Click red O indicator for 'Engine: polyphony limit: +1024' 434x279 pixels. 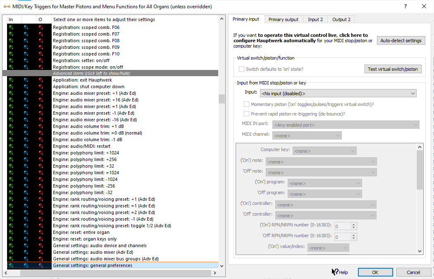(41, 153)
